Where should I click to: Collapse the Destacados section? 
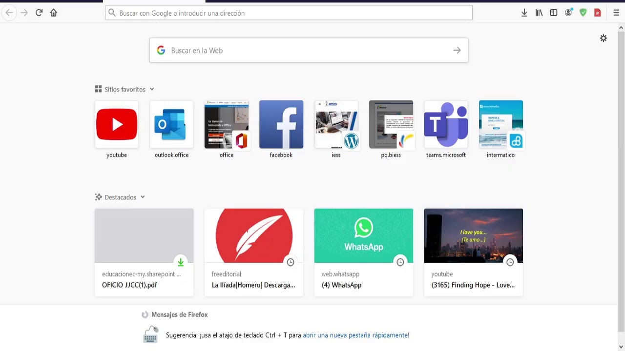coord(143,197)
